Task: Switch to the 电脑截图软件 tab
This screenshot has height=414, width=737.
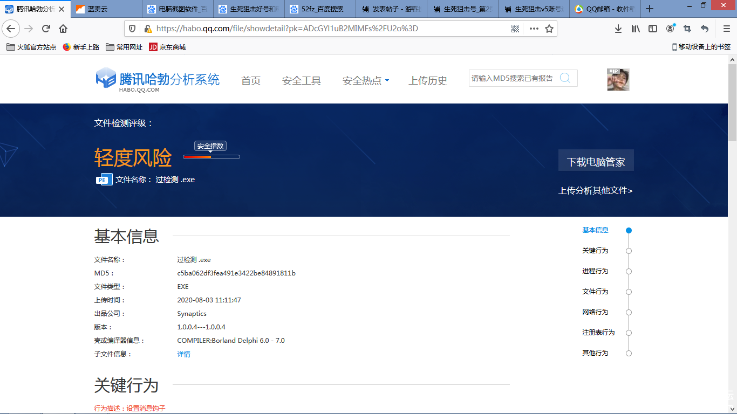Action: coord(178,9)
